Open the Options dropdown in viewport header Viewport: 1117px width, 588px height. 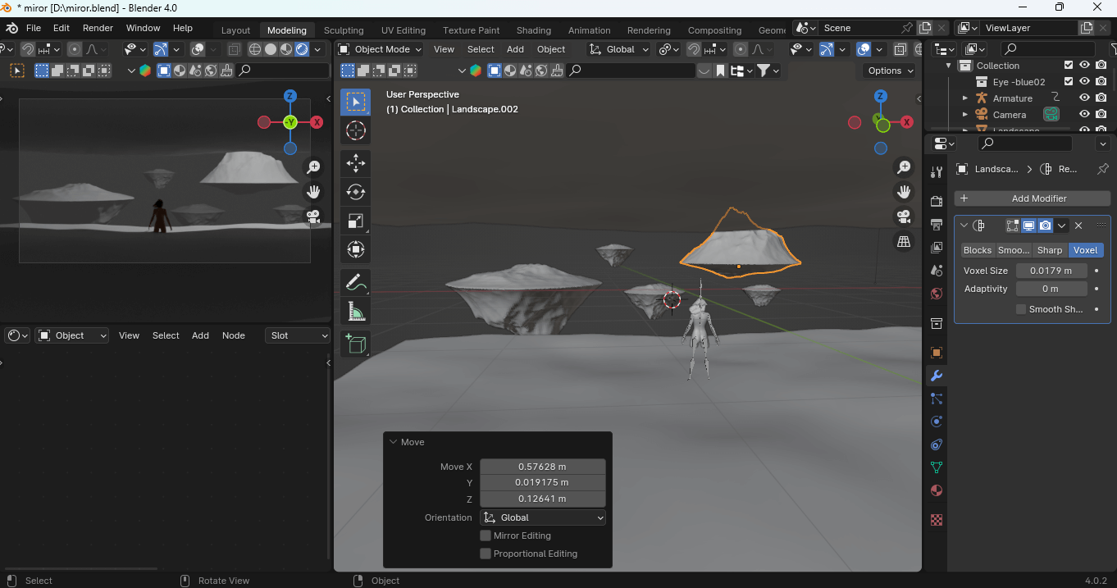pyautogui.click(x=890, y=71)
